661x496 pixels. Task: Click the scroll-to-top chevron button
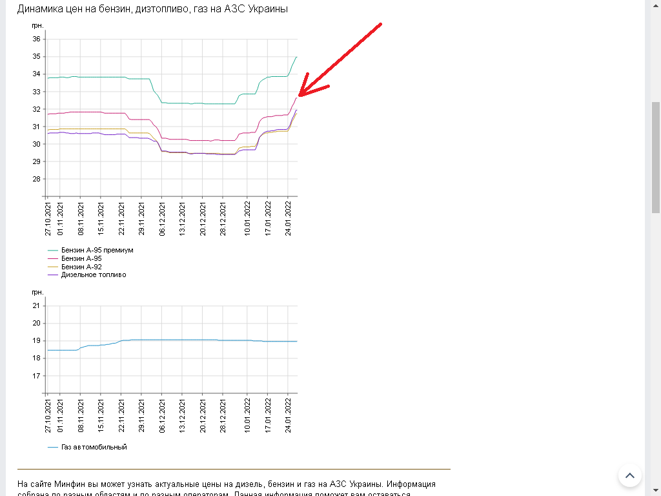[x=630, y=475]
